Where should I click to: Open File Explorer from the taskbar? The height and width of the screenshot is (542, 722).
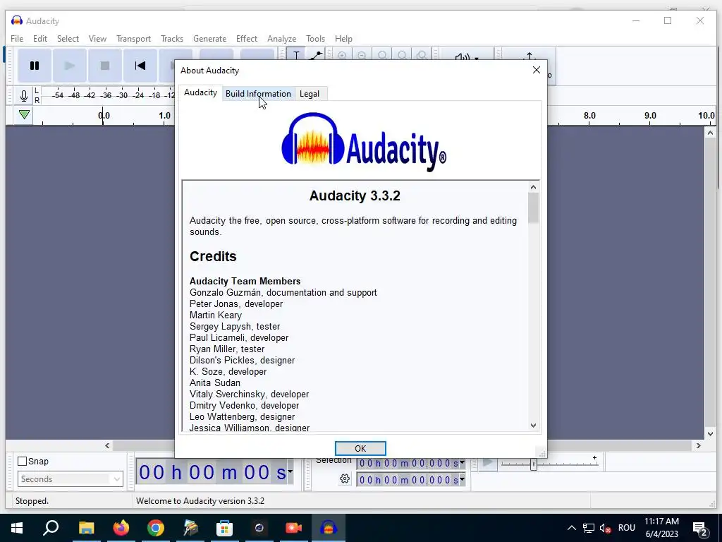[x=86, y=528]
